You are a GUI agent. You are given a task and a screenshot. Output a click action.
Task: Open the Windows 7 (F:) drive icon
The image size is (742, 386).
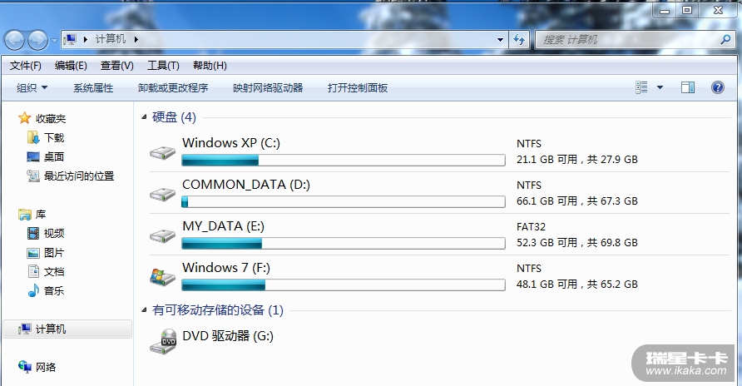click(x=163, y=277)
